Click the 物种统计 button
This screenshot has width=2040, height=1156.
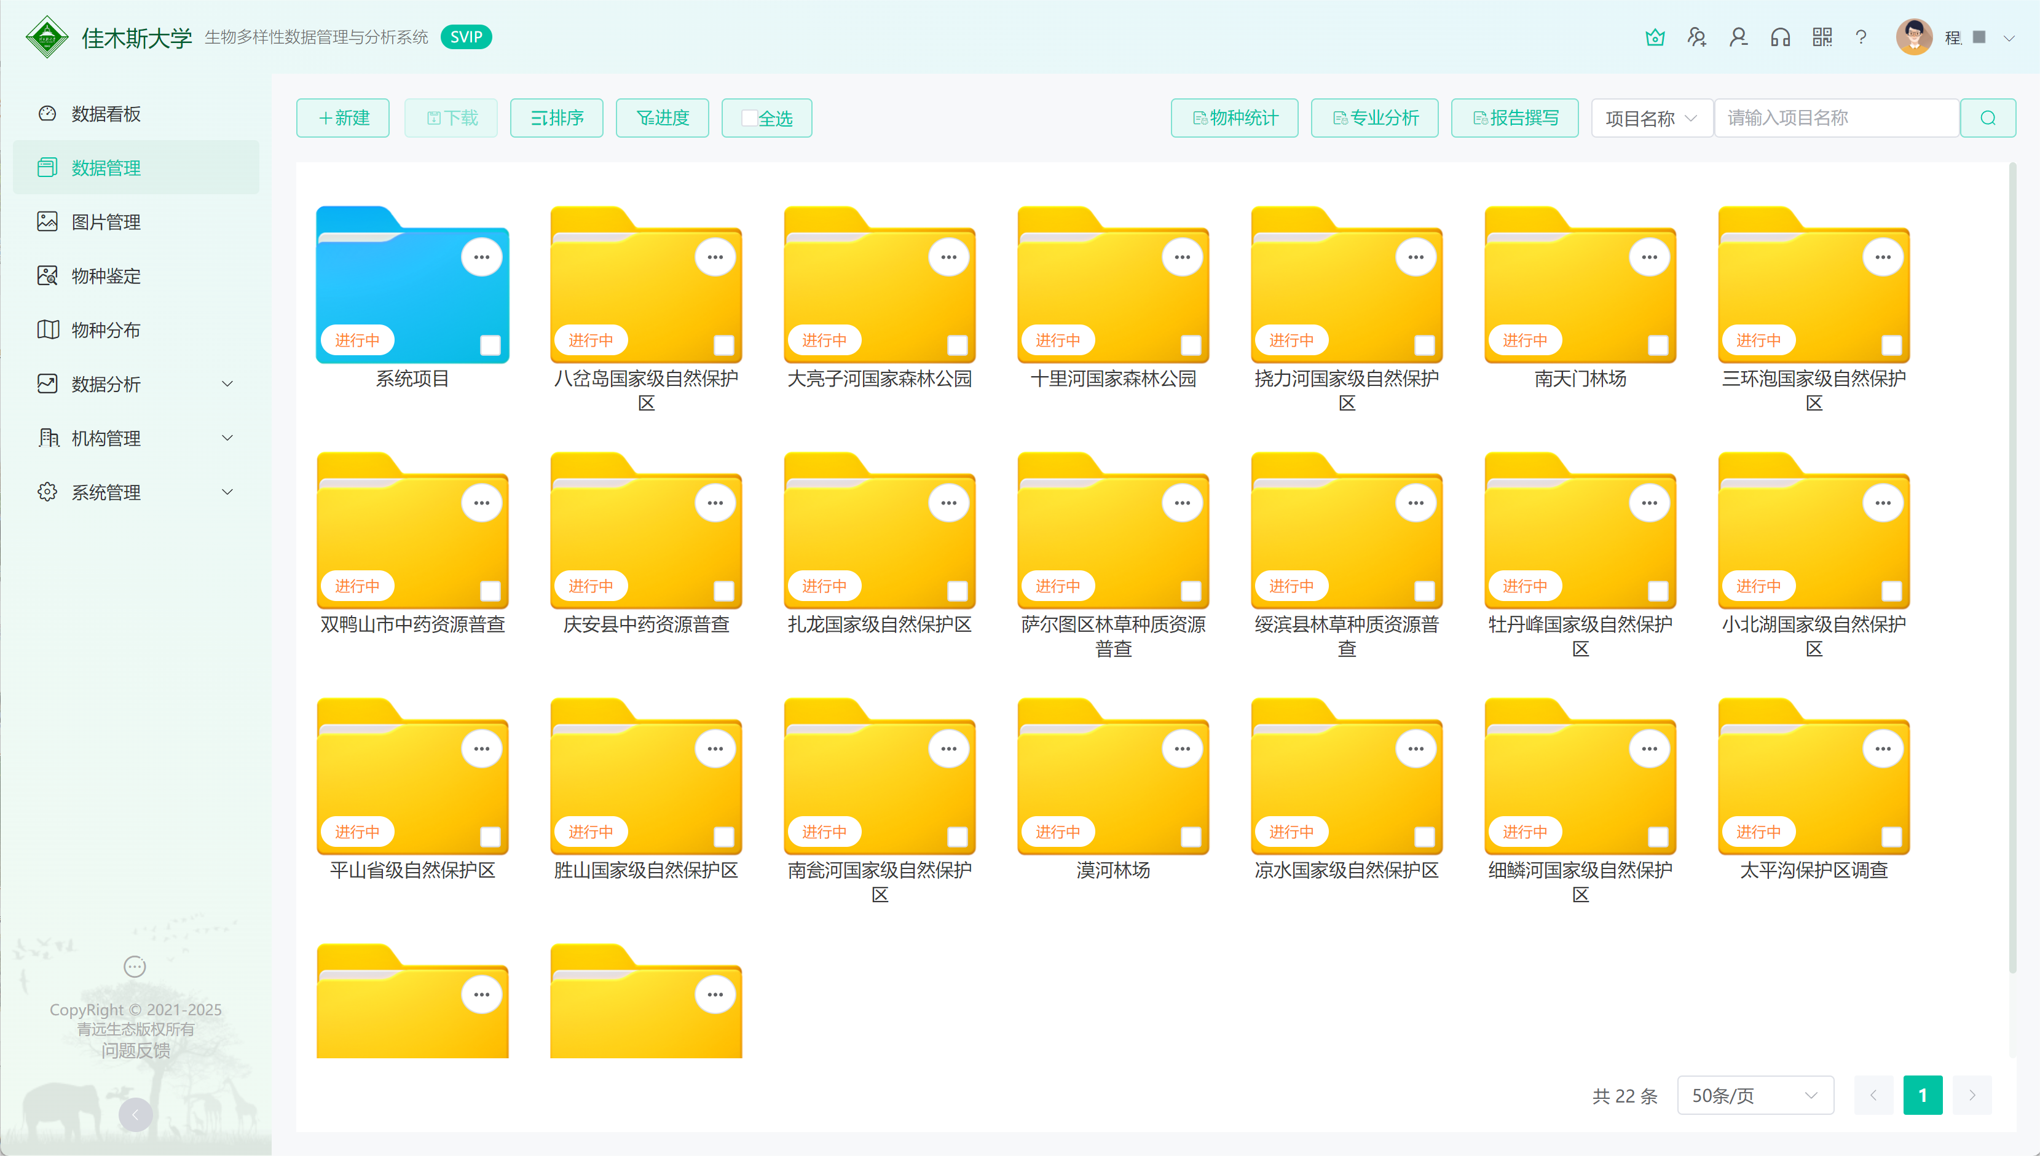[1235, 118]
